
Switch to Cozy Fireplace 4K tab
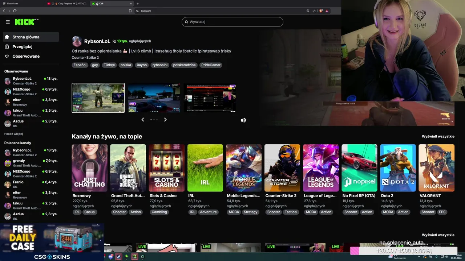(67, 4)
